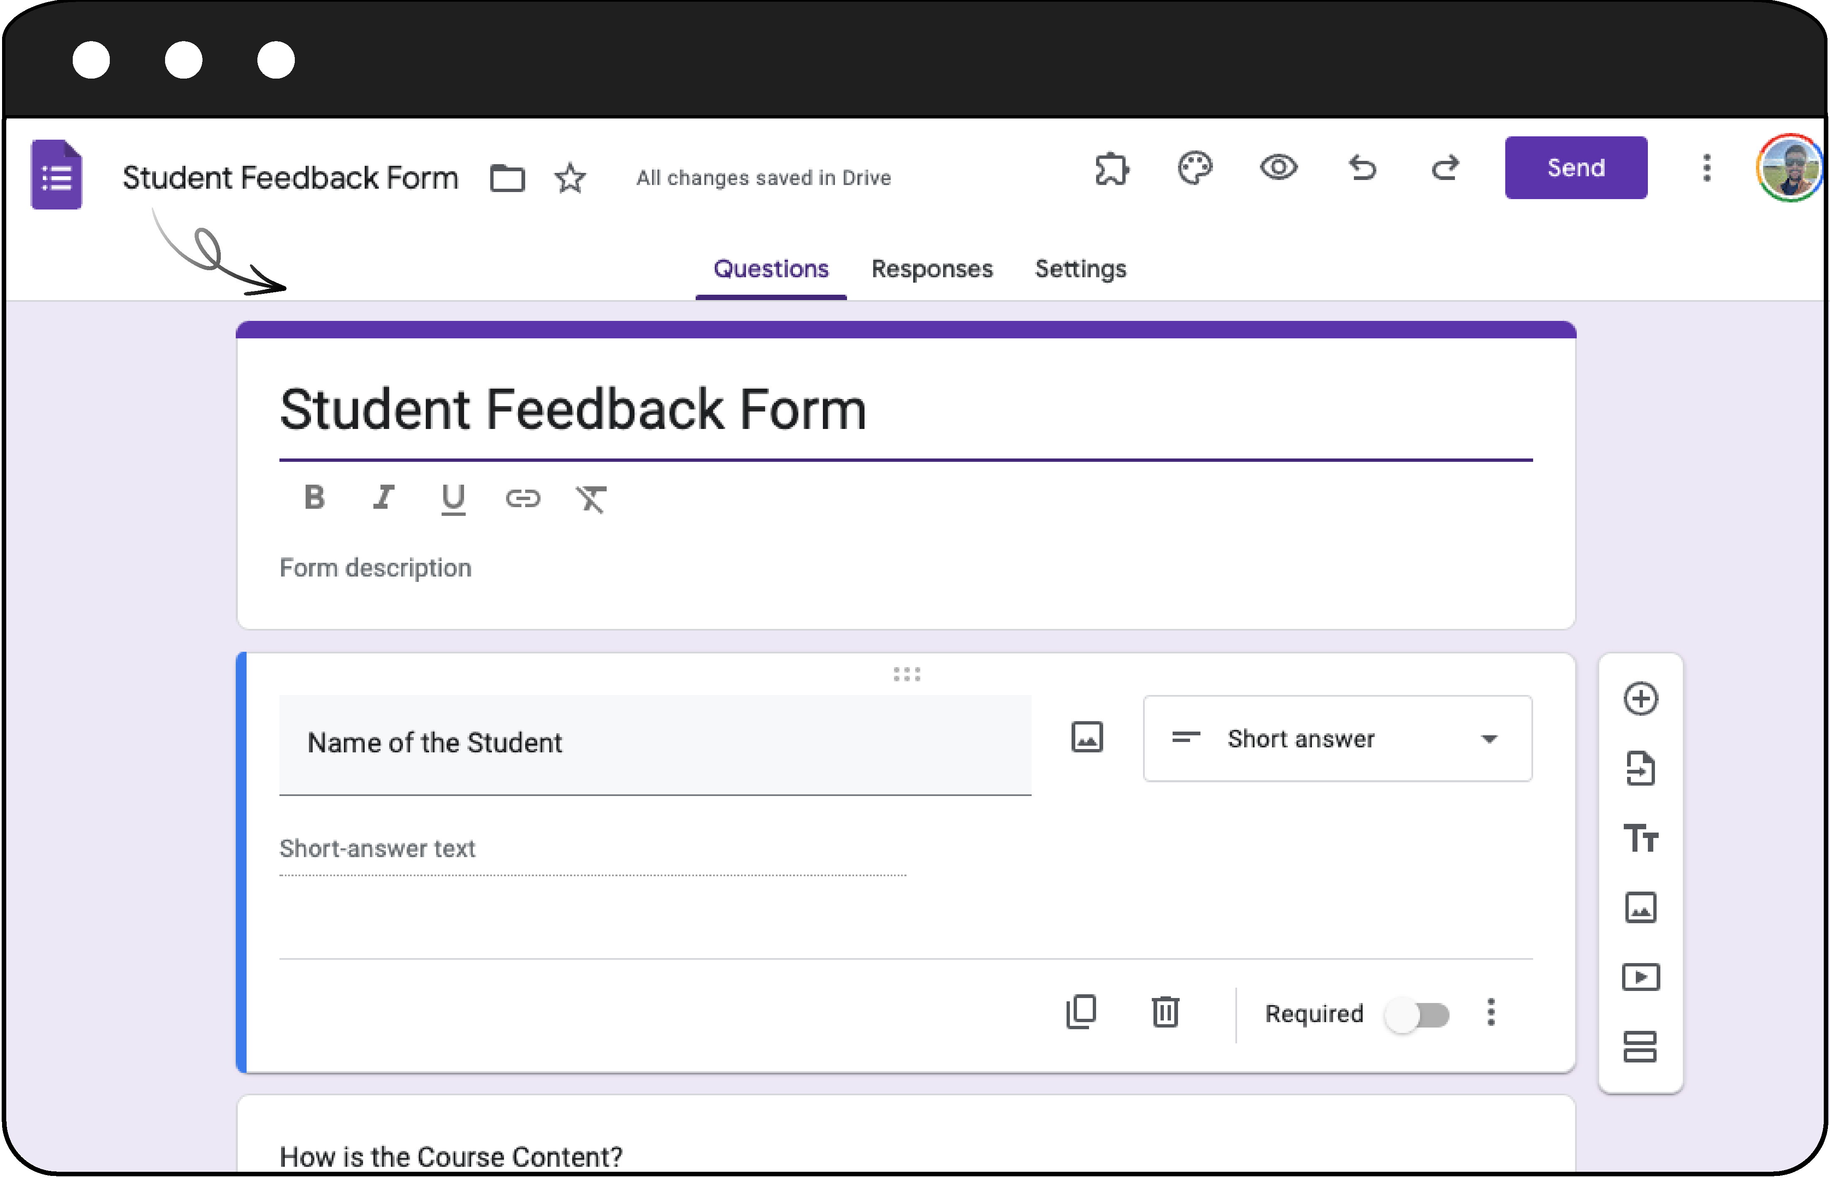This screenshot has height=1178, width=1830.
Task: Click the import questions icon
Action: (1640, 768)
